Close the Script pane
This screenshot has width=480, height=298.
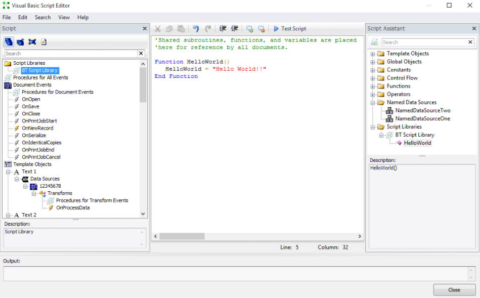[x=145, y=28]
